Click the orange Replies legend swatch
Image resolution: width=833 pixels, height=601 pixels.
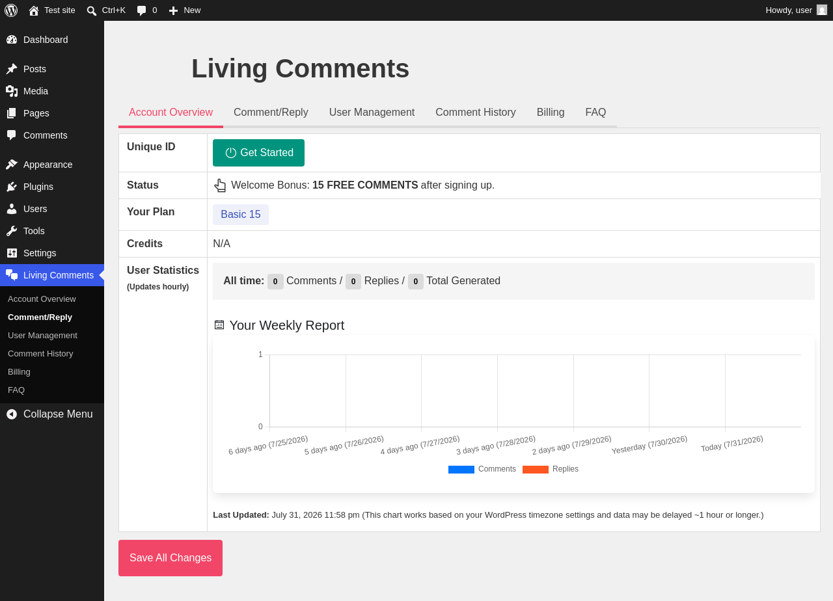[x=536, y=469]
